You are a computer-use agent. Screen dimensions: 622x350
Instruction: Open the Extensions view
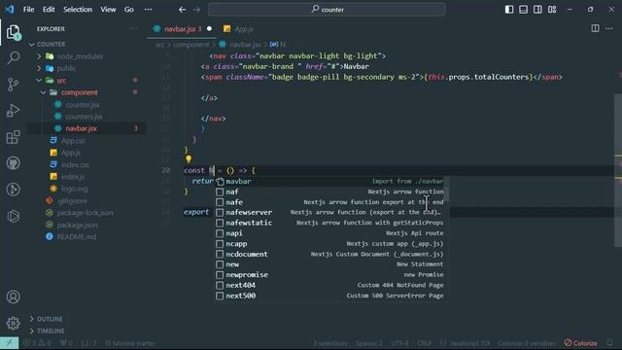(x=13, y=137)
